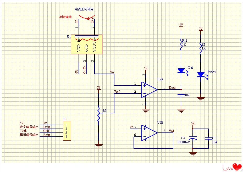Click the Dout net label
This screenshot has width=243, height=172.
click(172, 88)
